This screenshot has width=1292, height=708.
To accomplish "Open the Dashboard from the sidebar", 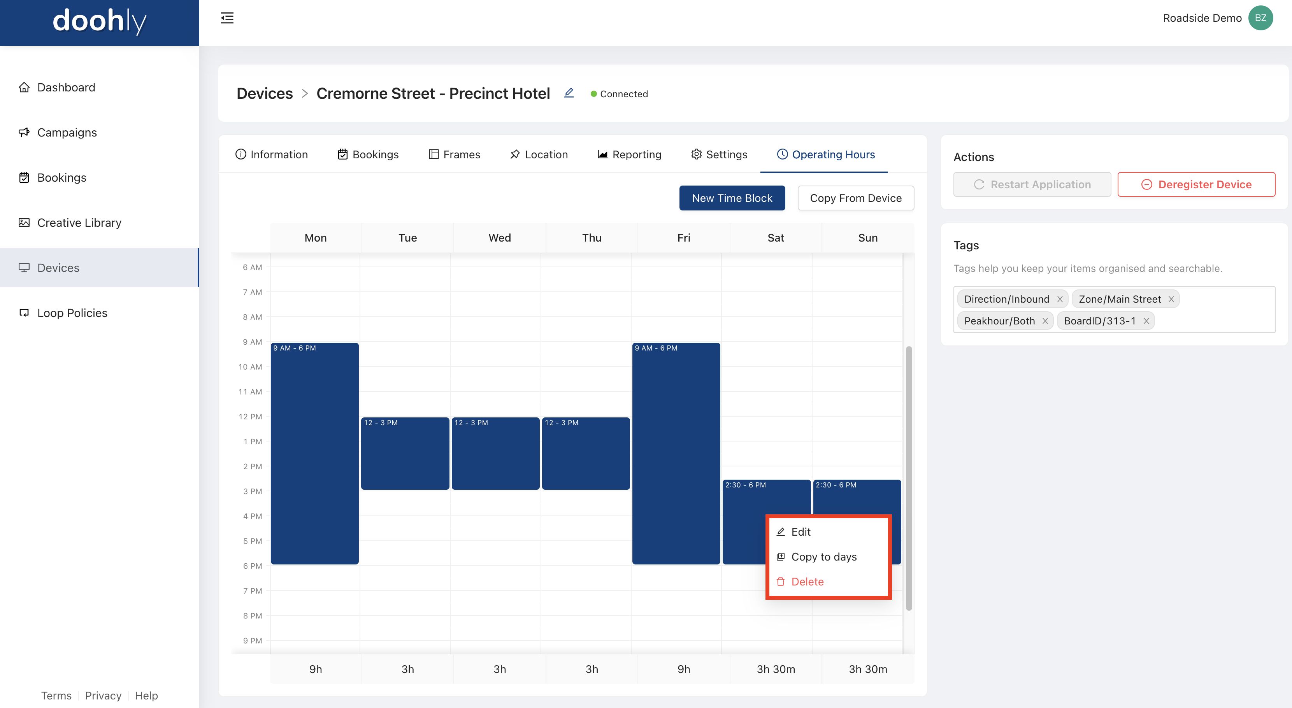I will click(66, 87).
